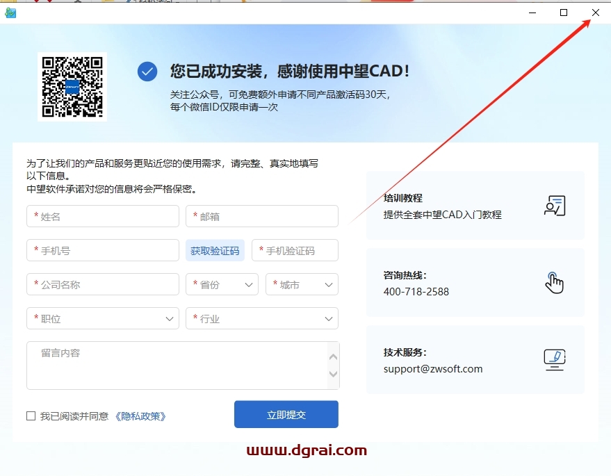Viewport: 611px width, 476px height.
Task: Maximize the installer window
Action: point(564,13)
